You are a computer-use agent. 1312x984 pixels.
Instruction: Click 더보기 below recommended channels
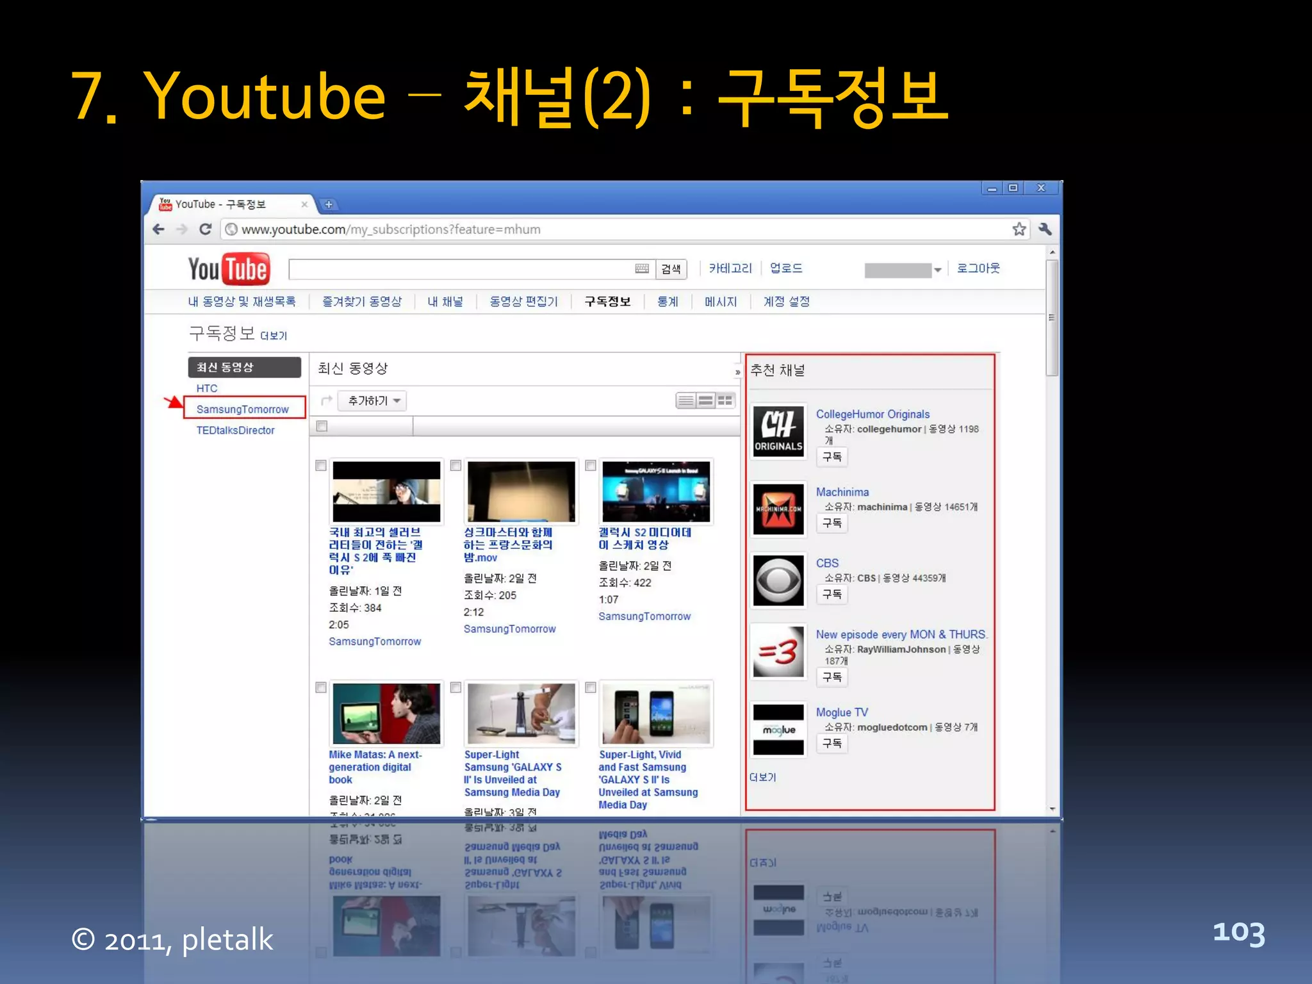click(x=762, y=777)
